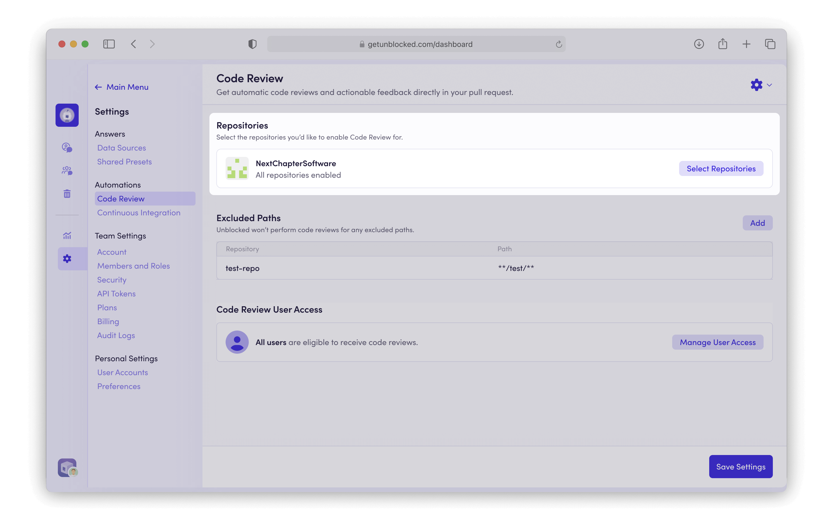This screenshot has height=521, width=833.
Task: View analytics via the chart sidebar icon
Action: 67,236
